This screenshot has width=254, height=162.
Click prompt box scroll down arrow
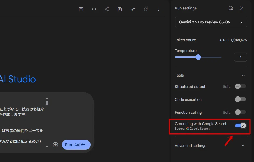click(47, 147)
